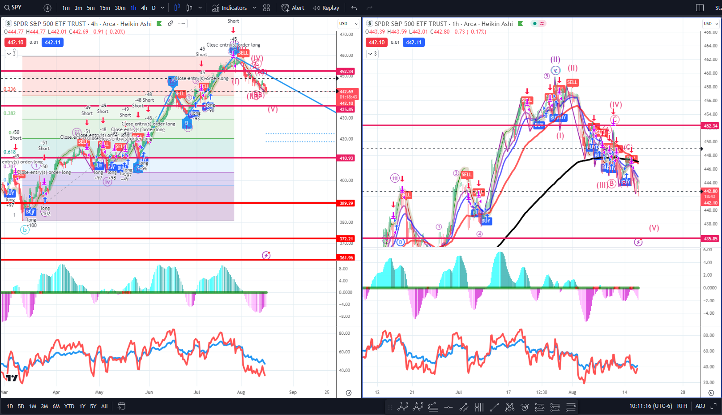722x415 pixels.
Task: Select the fixed range volume profile tool
Action: (x=479, y=407)
